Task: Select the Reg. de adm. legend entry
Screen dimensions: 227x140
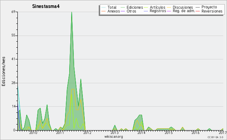Action: [x=184, y=11]
